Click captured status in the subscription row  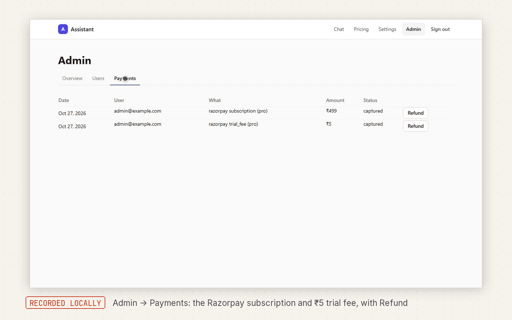coord(373,111)
